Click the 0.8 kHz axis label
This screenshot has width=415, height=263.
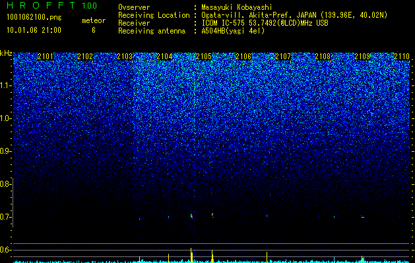6,184
